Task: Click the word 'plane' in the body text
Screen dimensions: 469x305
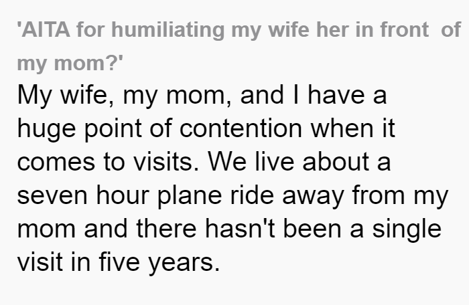Action: (190, 197)
